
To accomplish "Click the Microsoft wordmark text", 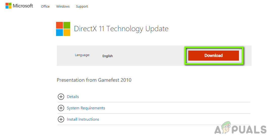I will point(23,6).
